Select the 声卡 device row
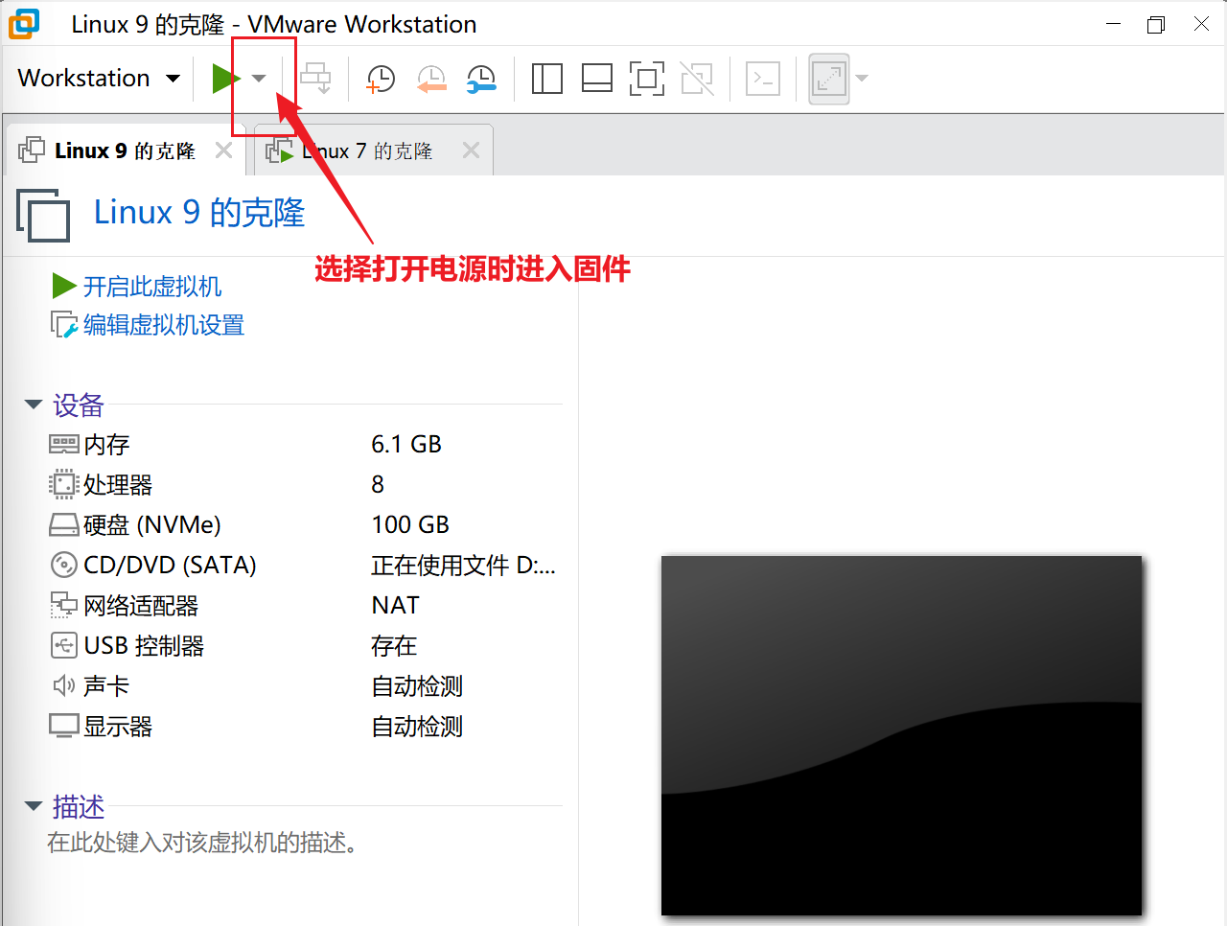1227x926 pixels. click(x=304, y=685)
